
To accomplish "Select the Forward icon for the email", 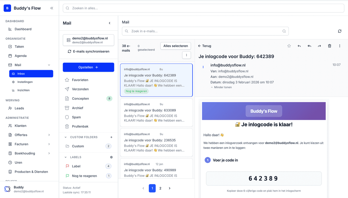I will click(x=319, y=46).
